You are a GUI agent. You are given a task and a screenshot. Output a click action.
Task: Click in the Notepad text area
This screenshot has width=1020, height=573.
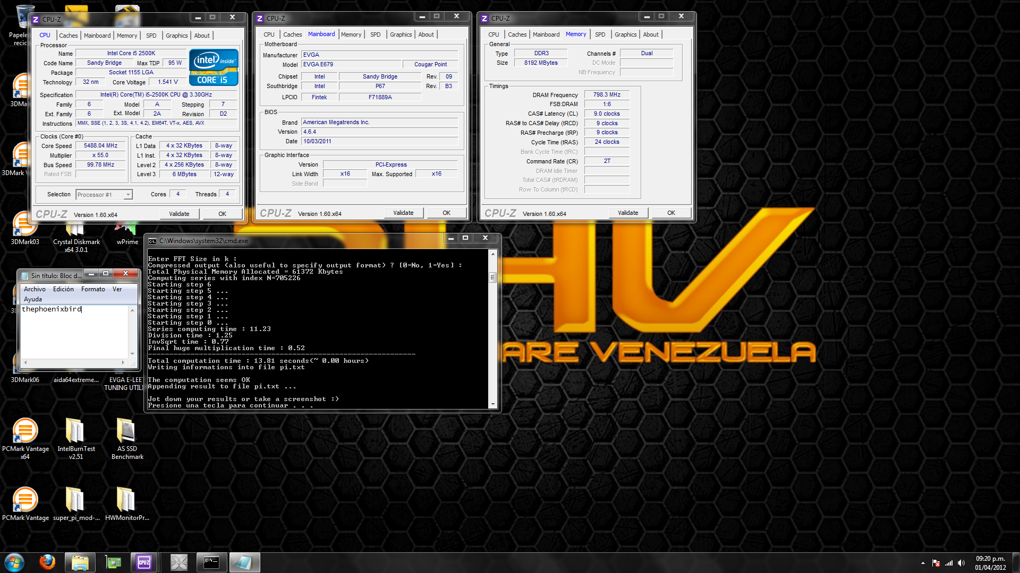pyautogui.click(x=74, y=332)
